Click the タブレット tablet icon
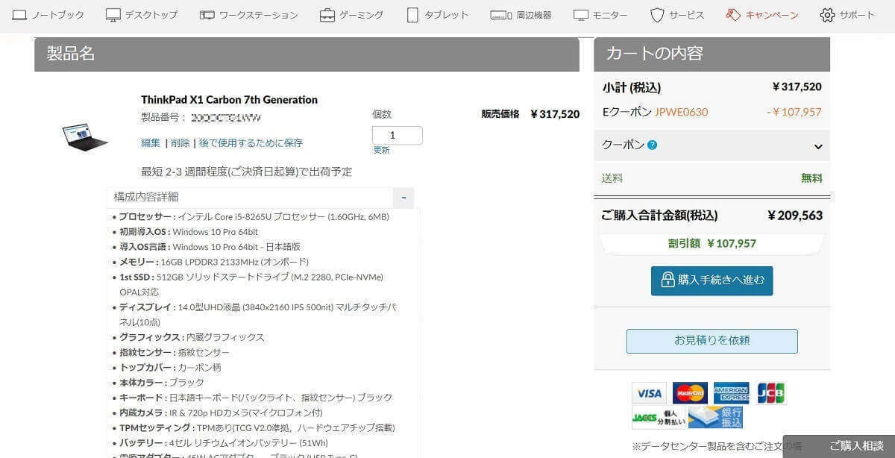895x458 pixels. [412, 15]
